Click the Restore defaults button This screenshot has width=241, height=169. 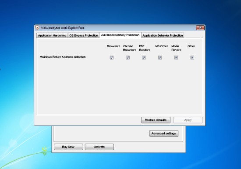point(156,120)
